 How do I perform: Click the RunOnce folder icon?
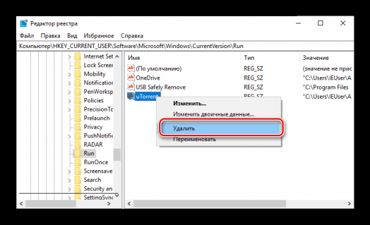78,162
